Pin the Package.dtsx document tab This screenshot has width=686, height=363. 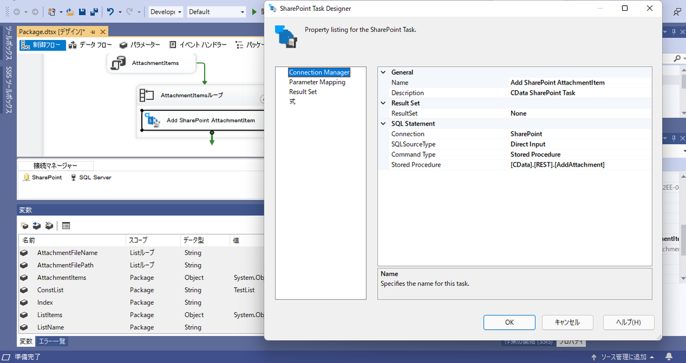coord(93,32)
